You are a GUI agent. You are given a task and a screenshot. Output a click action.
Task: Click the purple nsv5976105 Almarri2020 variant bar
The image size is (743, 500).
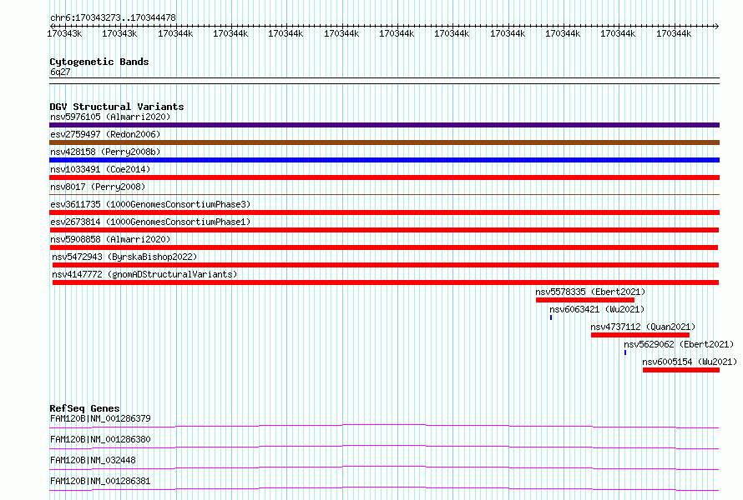(384, 125)
